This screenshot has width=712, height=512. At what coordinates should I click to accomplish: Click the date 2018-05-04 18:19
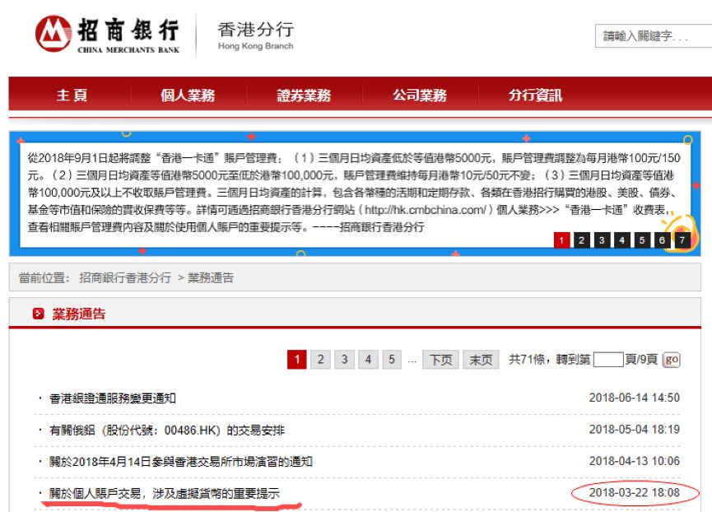click(635, 430)
